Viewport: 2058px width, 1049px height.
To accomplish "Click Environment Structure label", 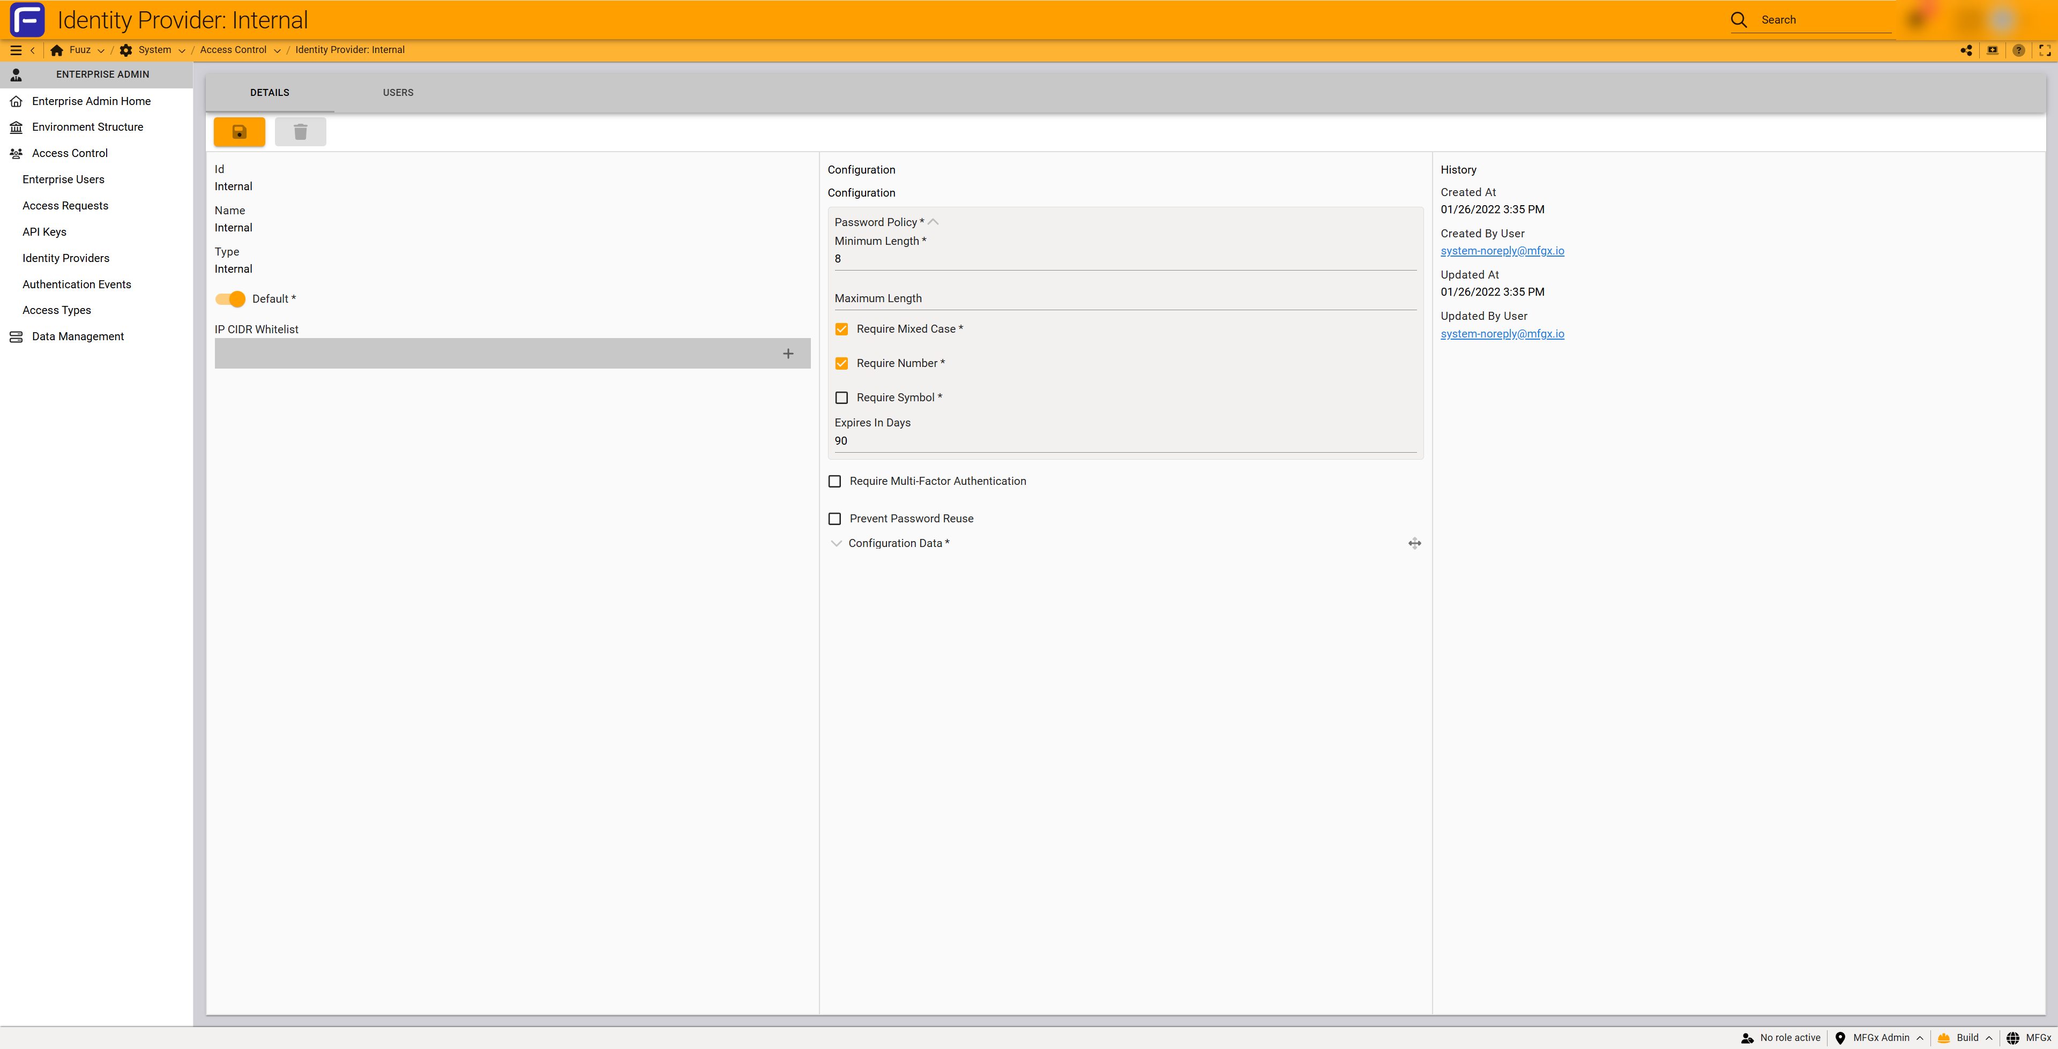I will point(88,127).
